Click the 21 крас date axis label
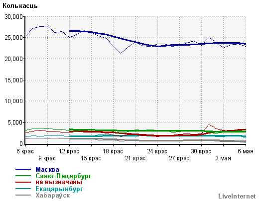Screen dimensions: 259x201 point(135,158)
